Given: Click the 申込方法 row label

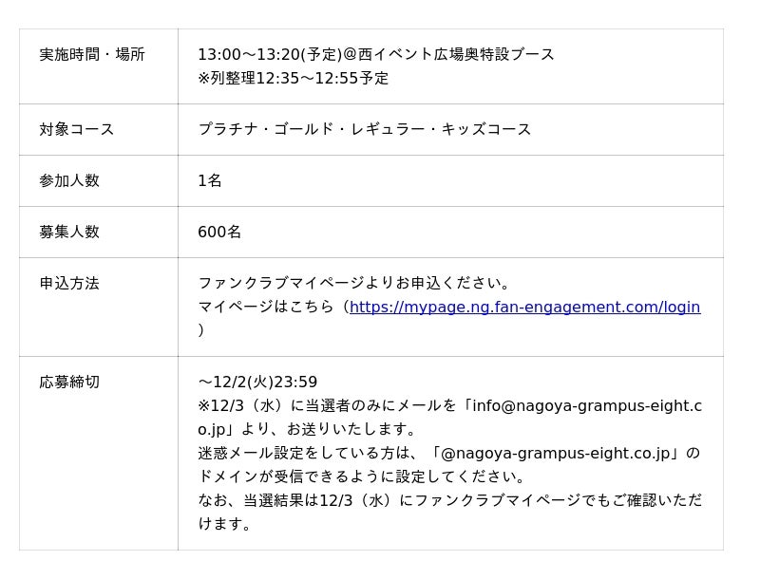Looking at the screenshot, I should click(69, 283).
